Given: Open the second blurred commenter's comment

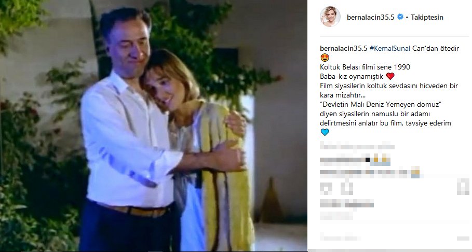Looking at the screenshot, I should tap(370, 173).
